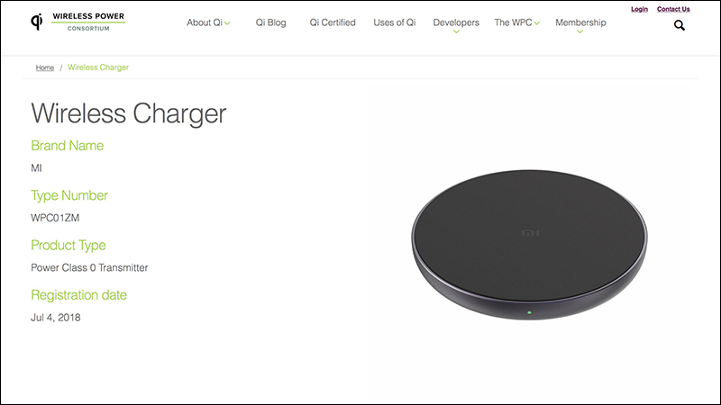Click the Wireless Charger page heading
The height and width of the screenshot is (405, 721).
[x=129, y=113]
